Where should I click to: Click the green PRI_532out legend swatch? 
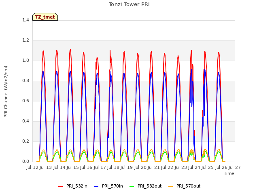coord(132,187)
